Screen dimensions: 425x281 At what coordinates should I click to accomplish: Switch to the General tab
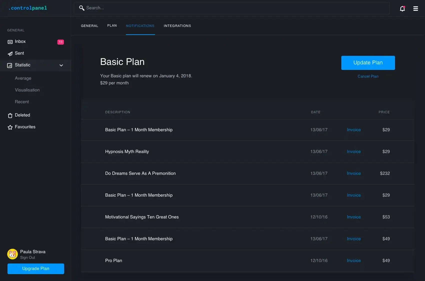point(89,26)
